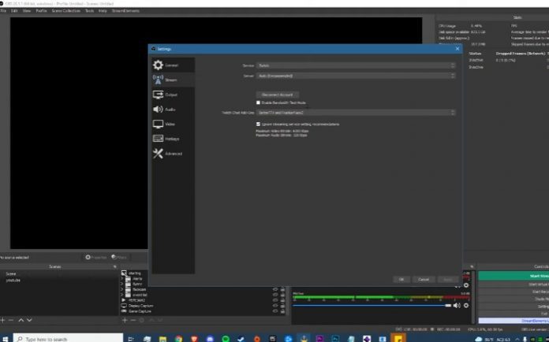Open the Audio settings category

(x=174, y=109)
